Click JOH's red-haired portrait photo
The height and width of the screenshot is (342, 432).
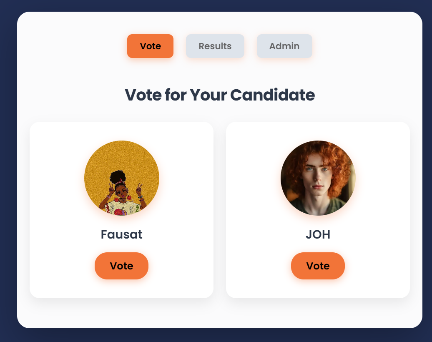[318, 178]
